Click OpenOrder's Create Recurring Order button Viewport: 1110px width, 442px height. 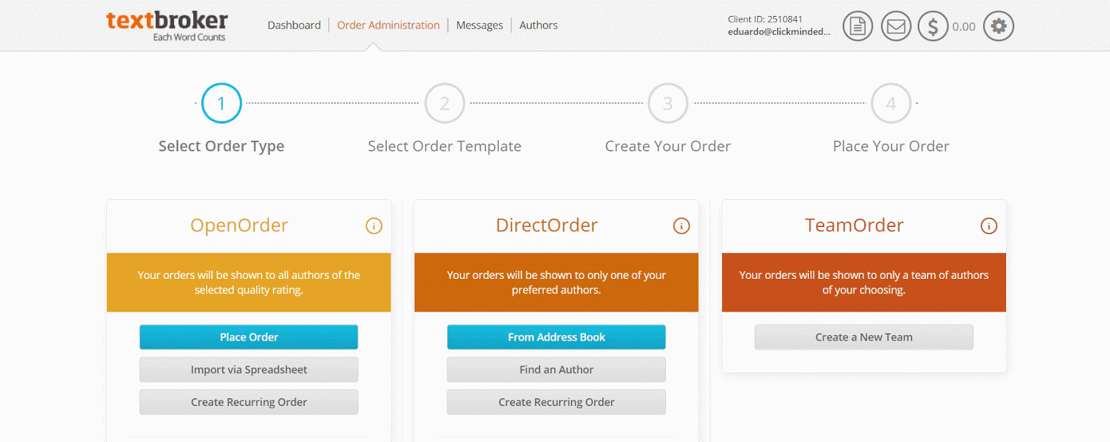(249, 402)
